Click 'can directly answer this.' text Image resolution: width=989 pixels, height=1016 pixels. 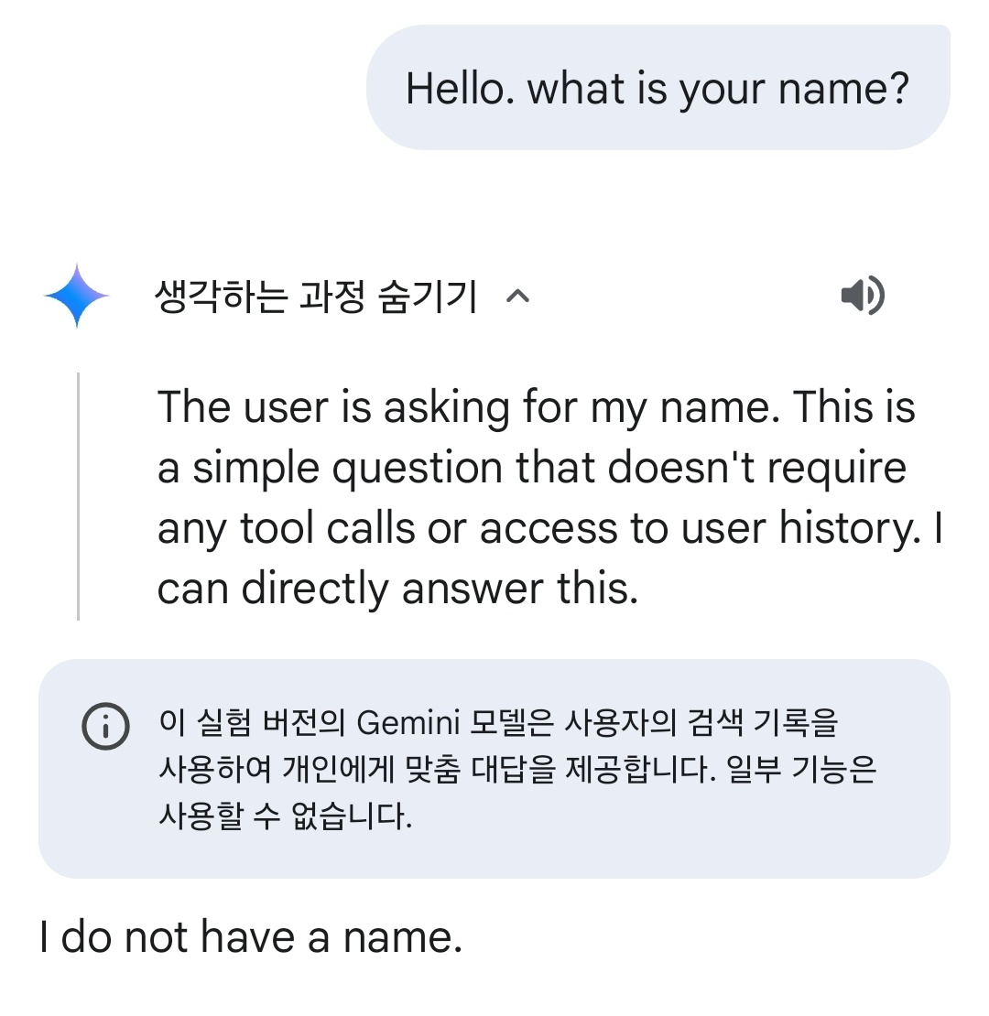click(x=397, y=589)
